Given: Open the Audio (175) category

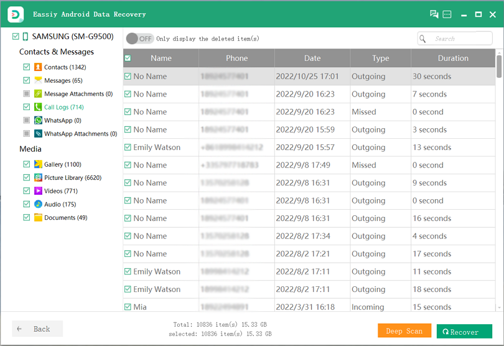Looking at the screenshot, I should (x=60, y=204).
